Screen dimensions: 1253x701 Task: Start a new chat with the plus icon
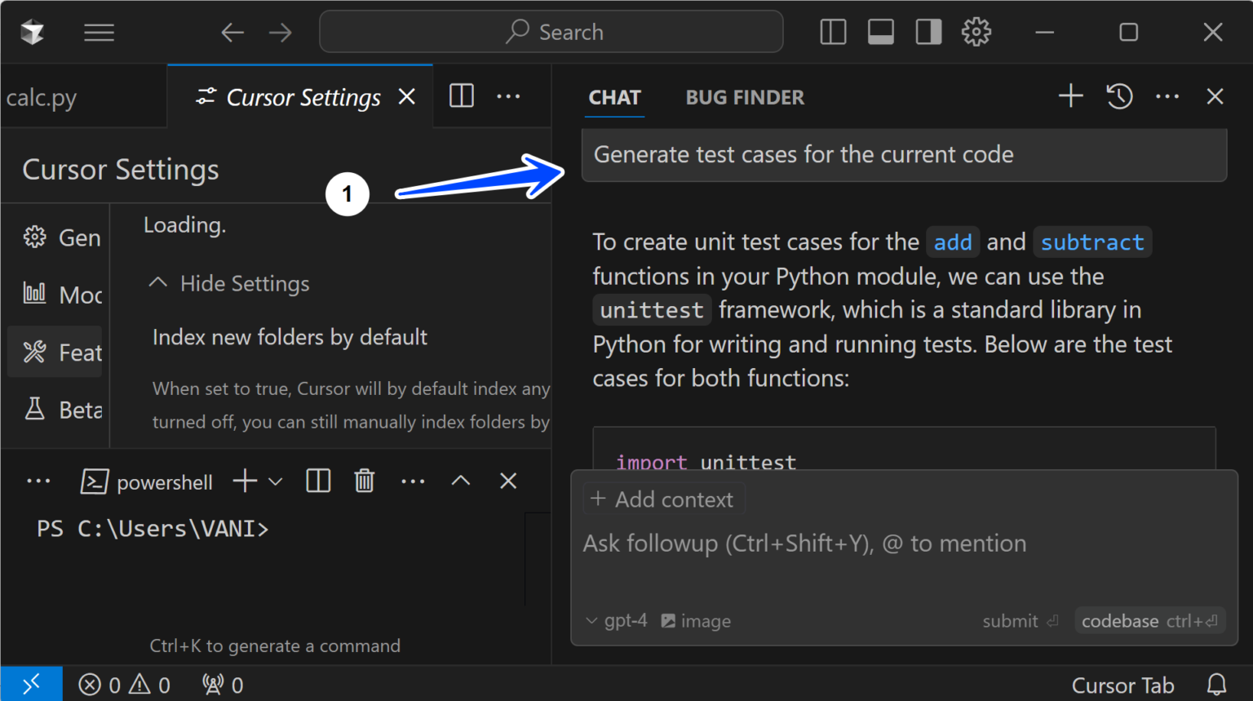coord(1069,95)
